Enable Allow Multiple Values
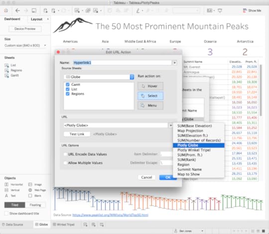The image size is (269, 234). (65, 163)
